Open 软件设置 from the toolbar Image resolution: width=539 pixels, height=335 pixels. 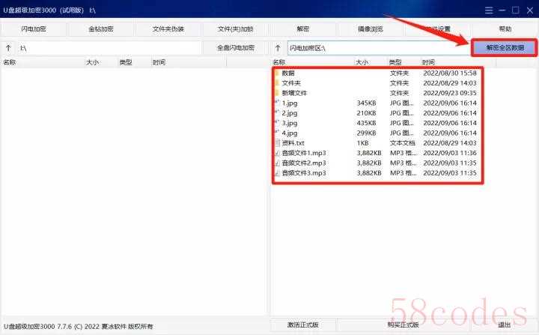438,29
